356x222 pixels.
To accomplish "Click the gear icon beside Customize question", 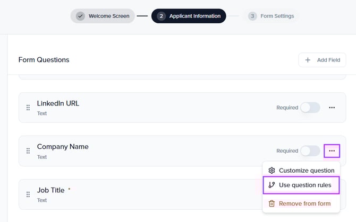I will [x=272, y=171].
